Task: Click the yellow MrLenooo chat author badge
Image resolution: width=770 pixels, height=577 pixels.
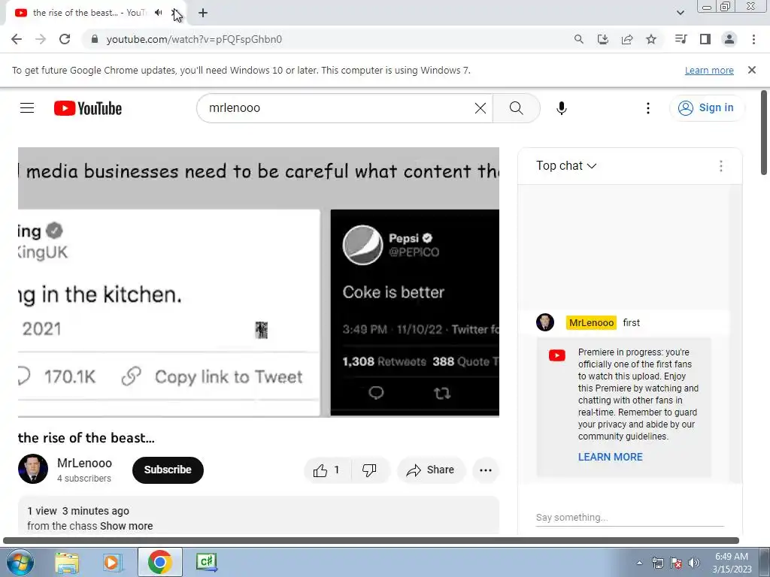Action: point(591,323)
